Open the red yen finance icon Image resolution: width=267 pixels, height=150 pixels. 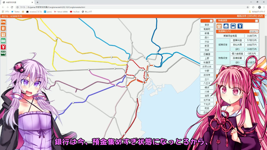pos(3,47)
